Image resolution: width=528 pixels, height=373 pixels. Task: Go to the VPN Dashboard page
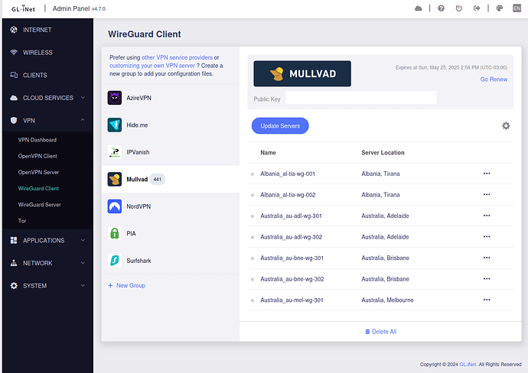pos(37,140)
